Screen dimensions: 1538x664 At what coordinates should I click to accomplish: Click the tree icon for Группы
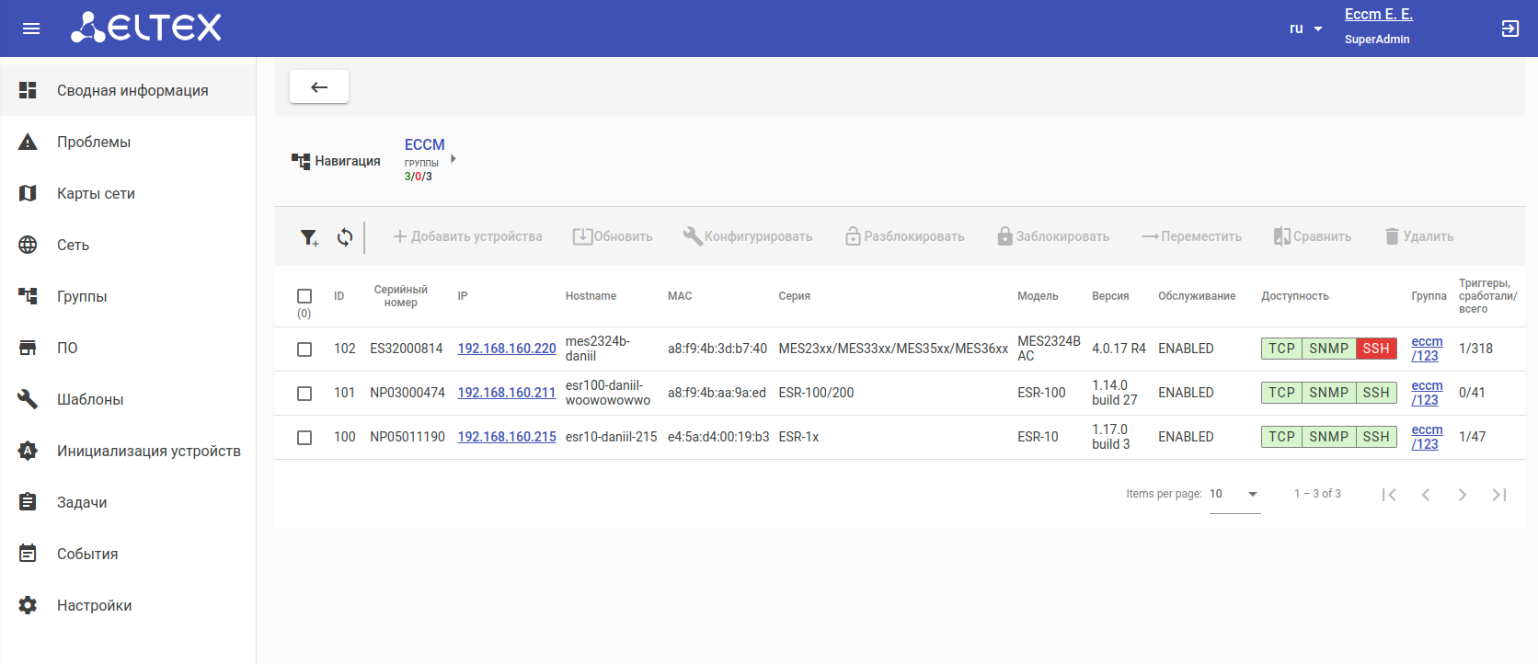click(28, 296)
